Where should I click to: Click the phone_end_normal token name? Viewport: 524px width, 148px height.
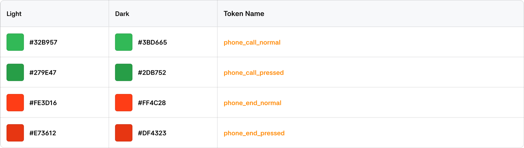[252, 103]
